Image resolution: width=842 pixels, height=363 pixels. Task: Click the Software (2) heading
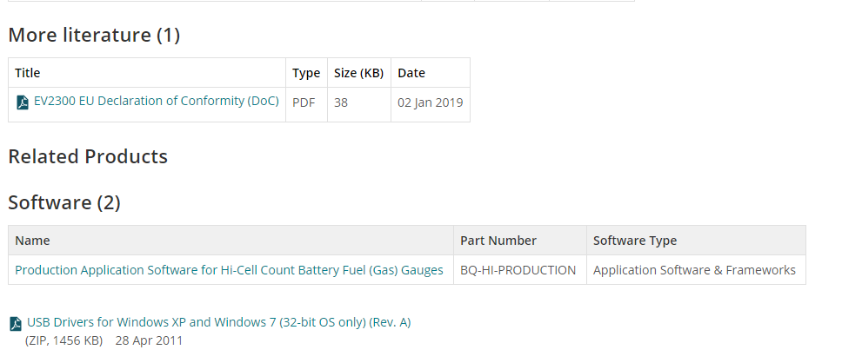click(64, 203)
